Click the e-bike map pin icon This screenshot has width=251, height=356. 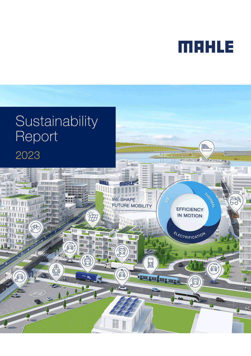tap(35, 227)
